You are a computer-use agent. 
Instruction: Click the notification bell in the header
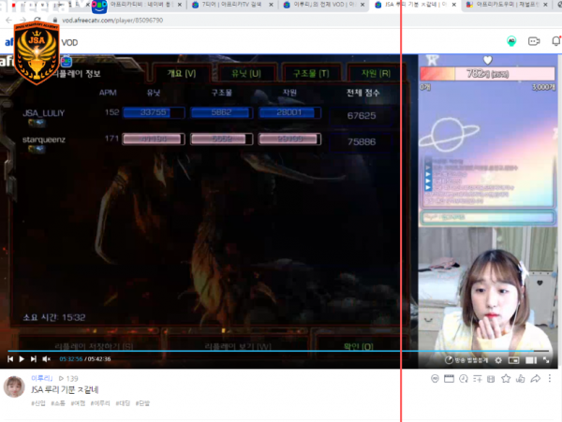pyautogui.click(x=555, y=41)
